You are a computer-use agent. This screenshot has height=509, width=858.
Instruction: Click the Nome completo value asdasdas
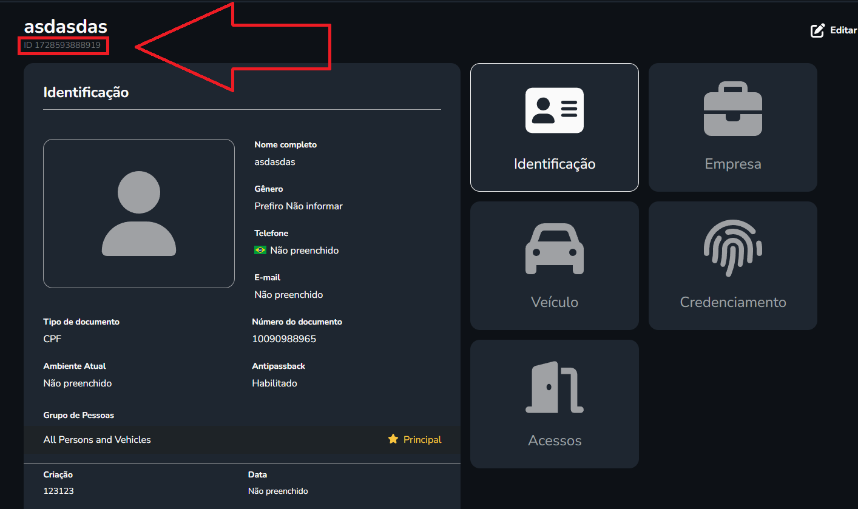pyautogui.click(x=275, y=162)
